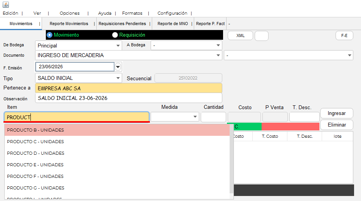Click the blank button next to XML
The image size is (361, 201).
point(262,36)
